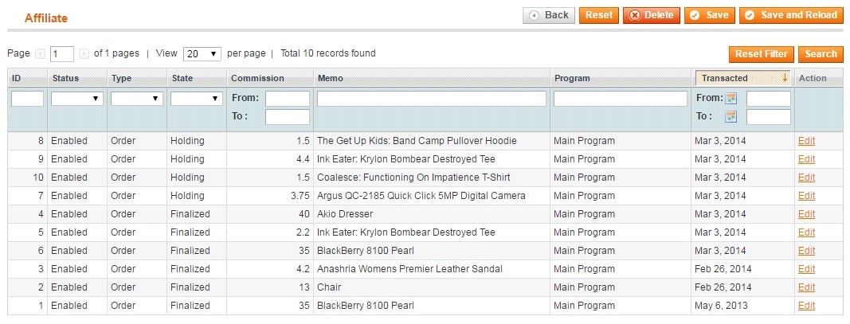Screen dimensions: 850x324
Task: Click the Affiliate page heading
Action: [46, 18]
